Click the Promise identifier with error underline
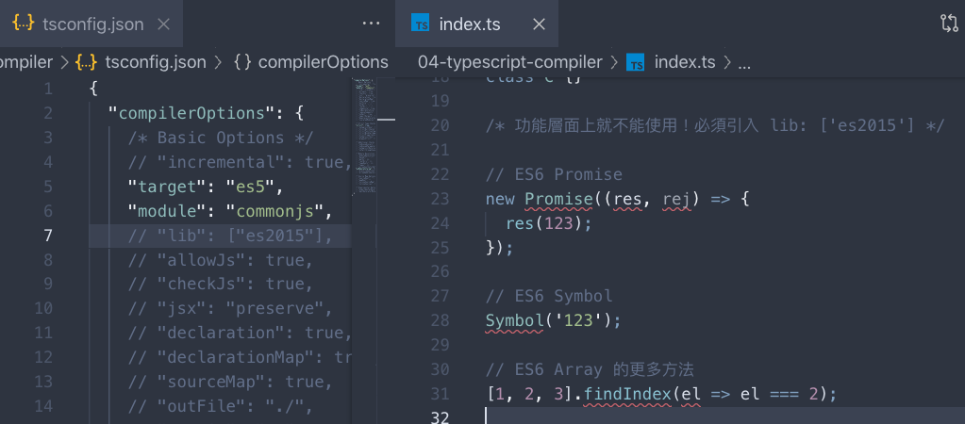965x424 pixels. point(558,199)
